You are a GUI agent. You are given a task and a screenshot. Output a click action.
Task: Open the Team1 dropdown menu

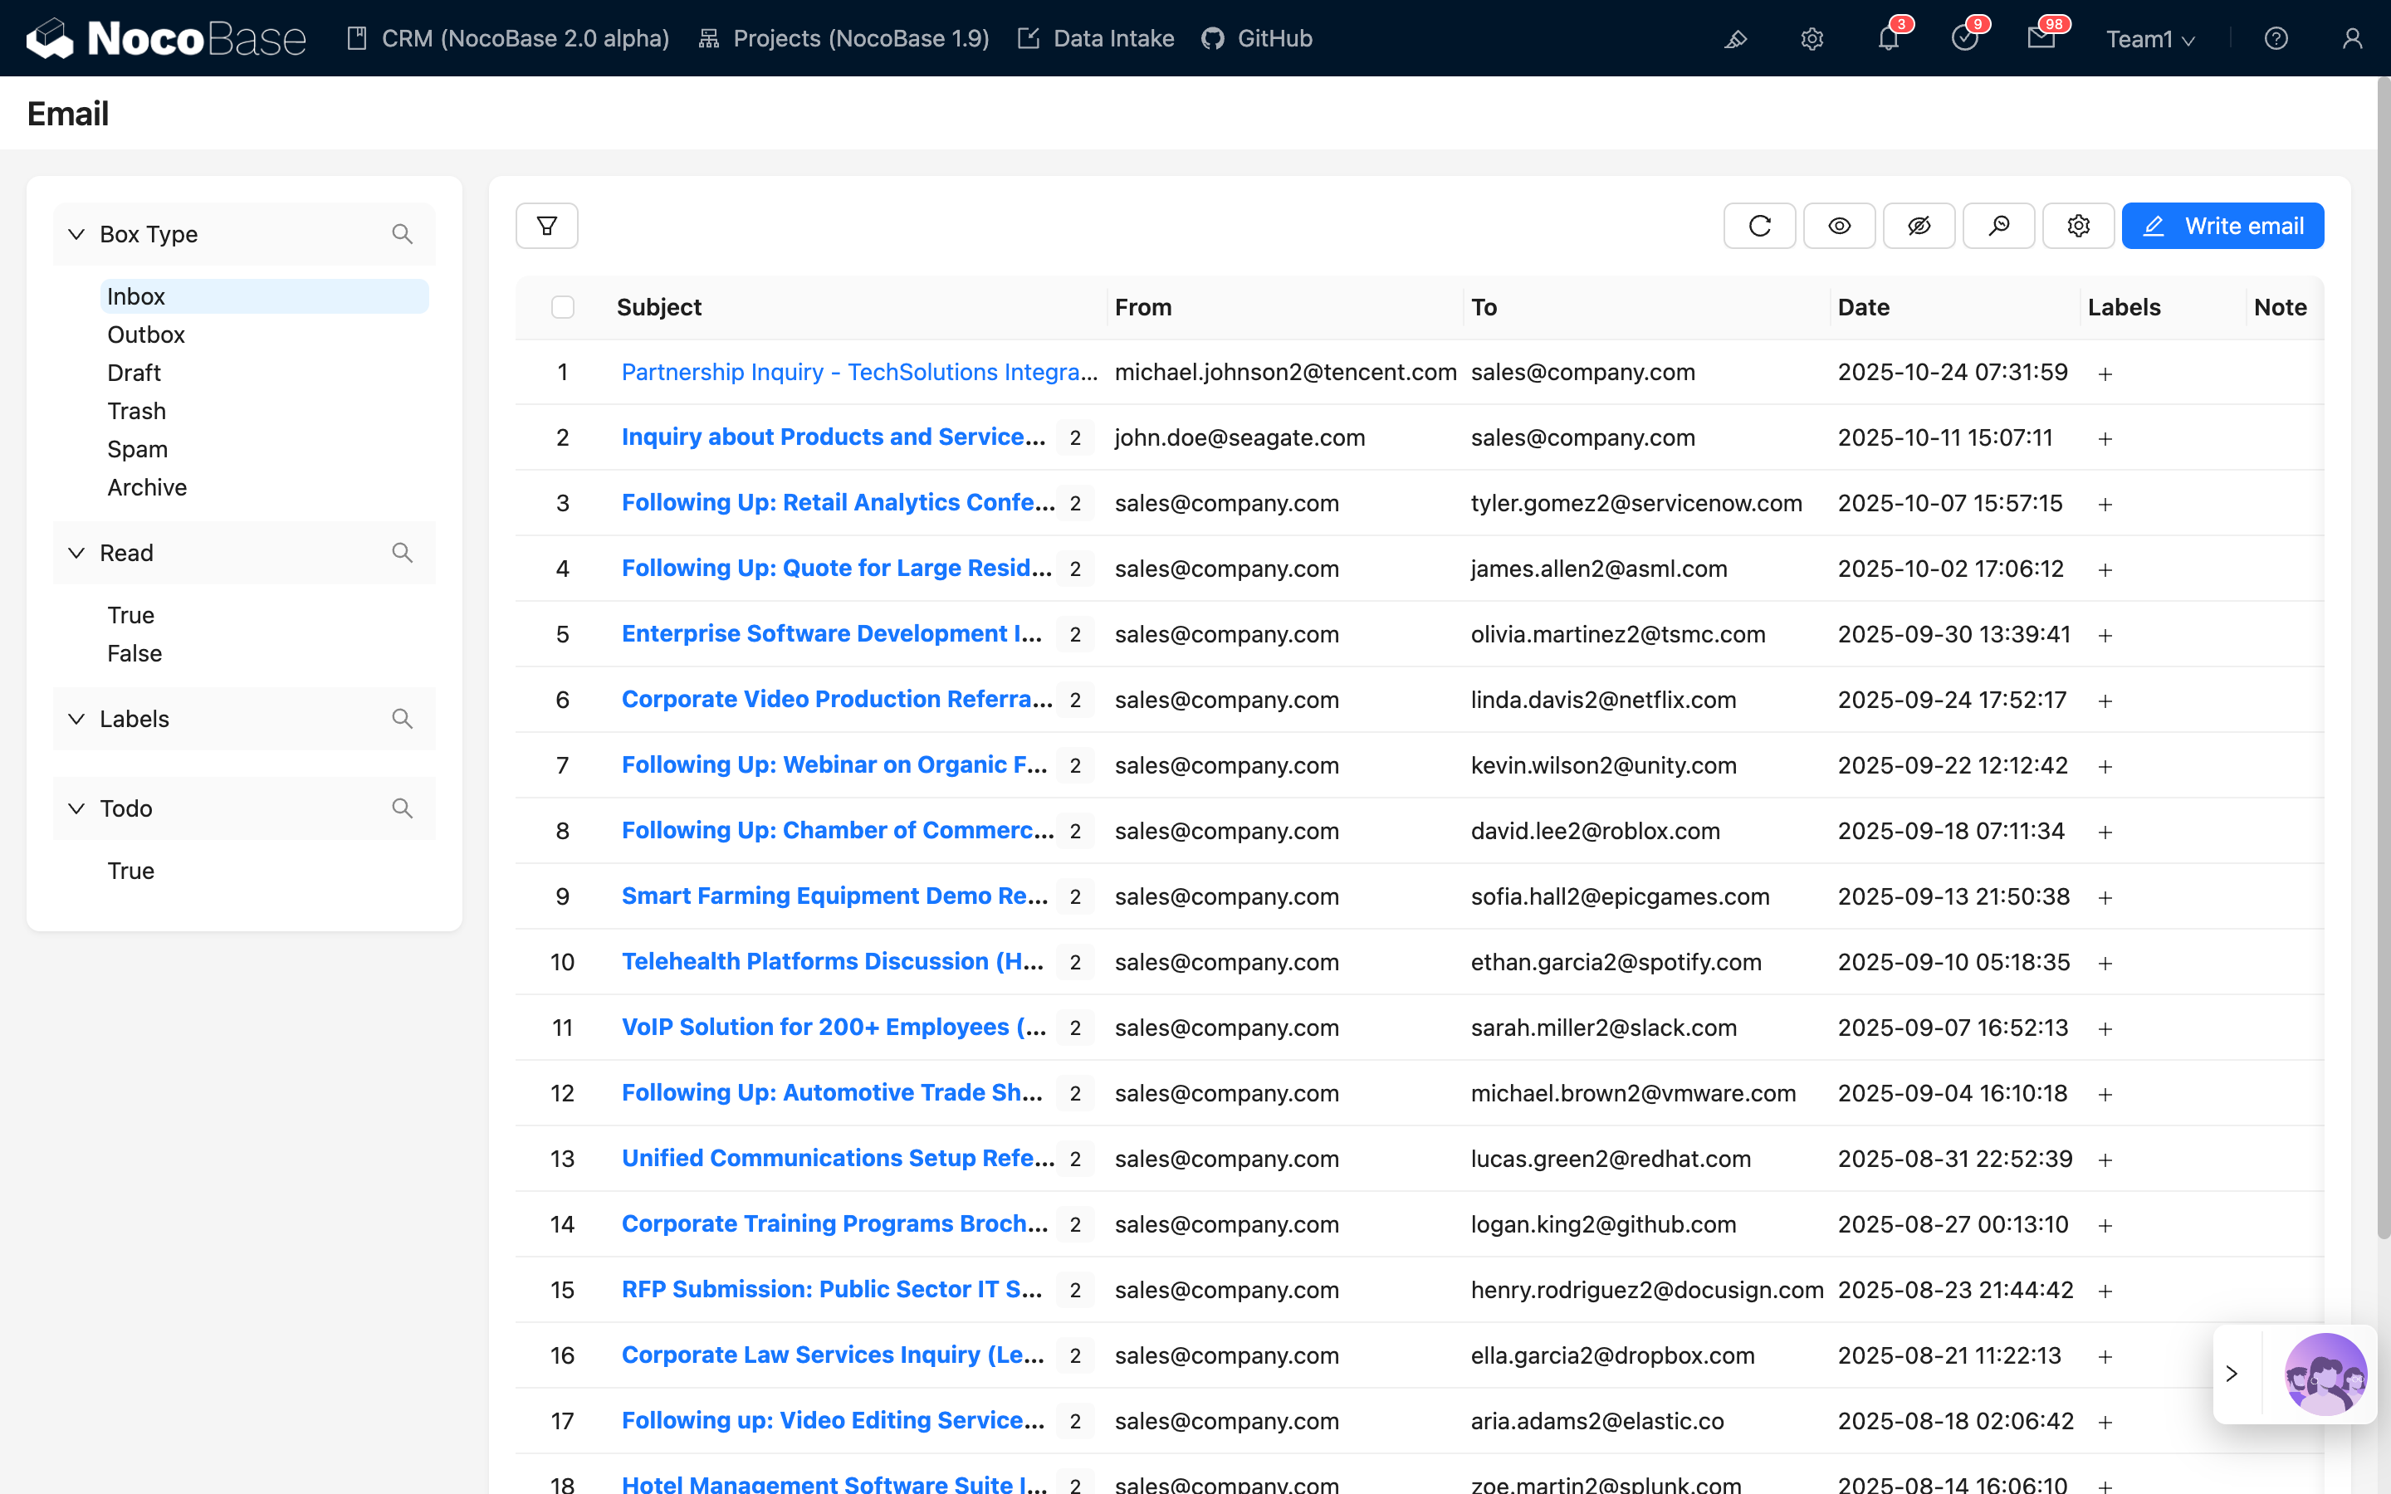[2150, 38]
